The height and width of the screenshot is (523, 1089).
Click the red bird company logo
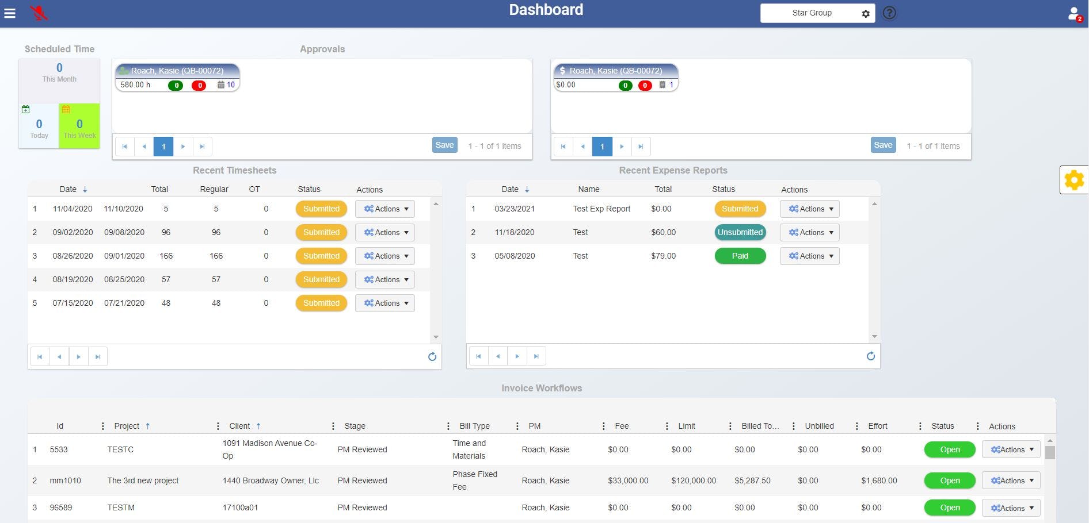coord(38,13)
